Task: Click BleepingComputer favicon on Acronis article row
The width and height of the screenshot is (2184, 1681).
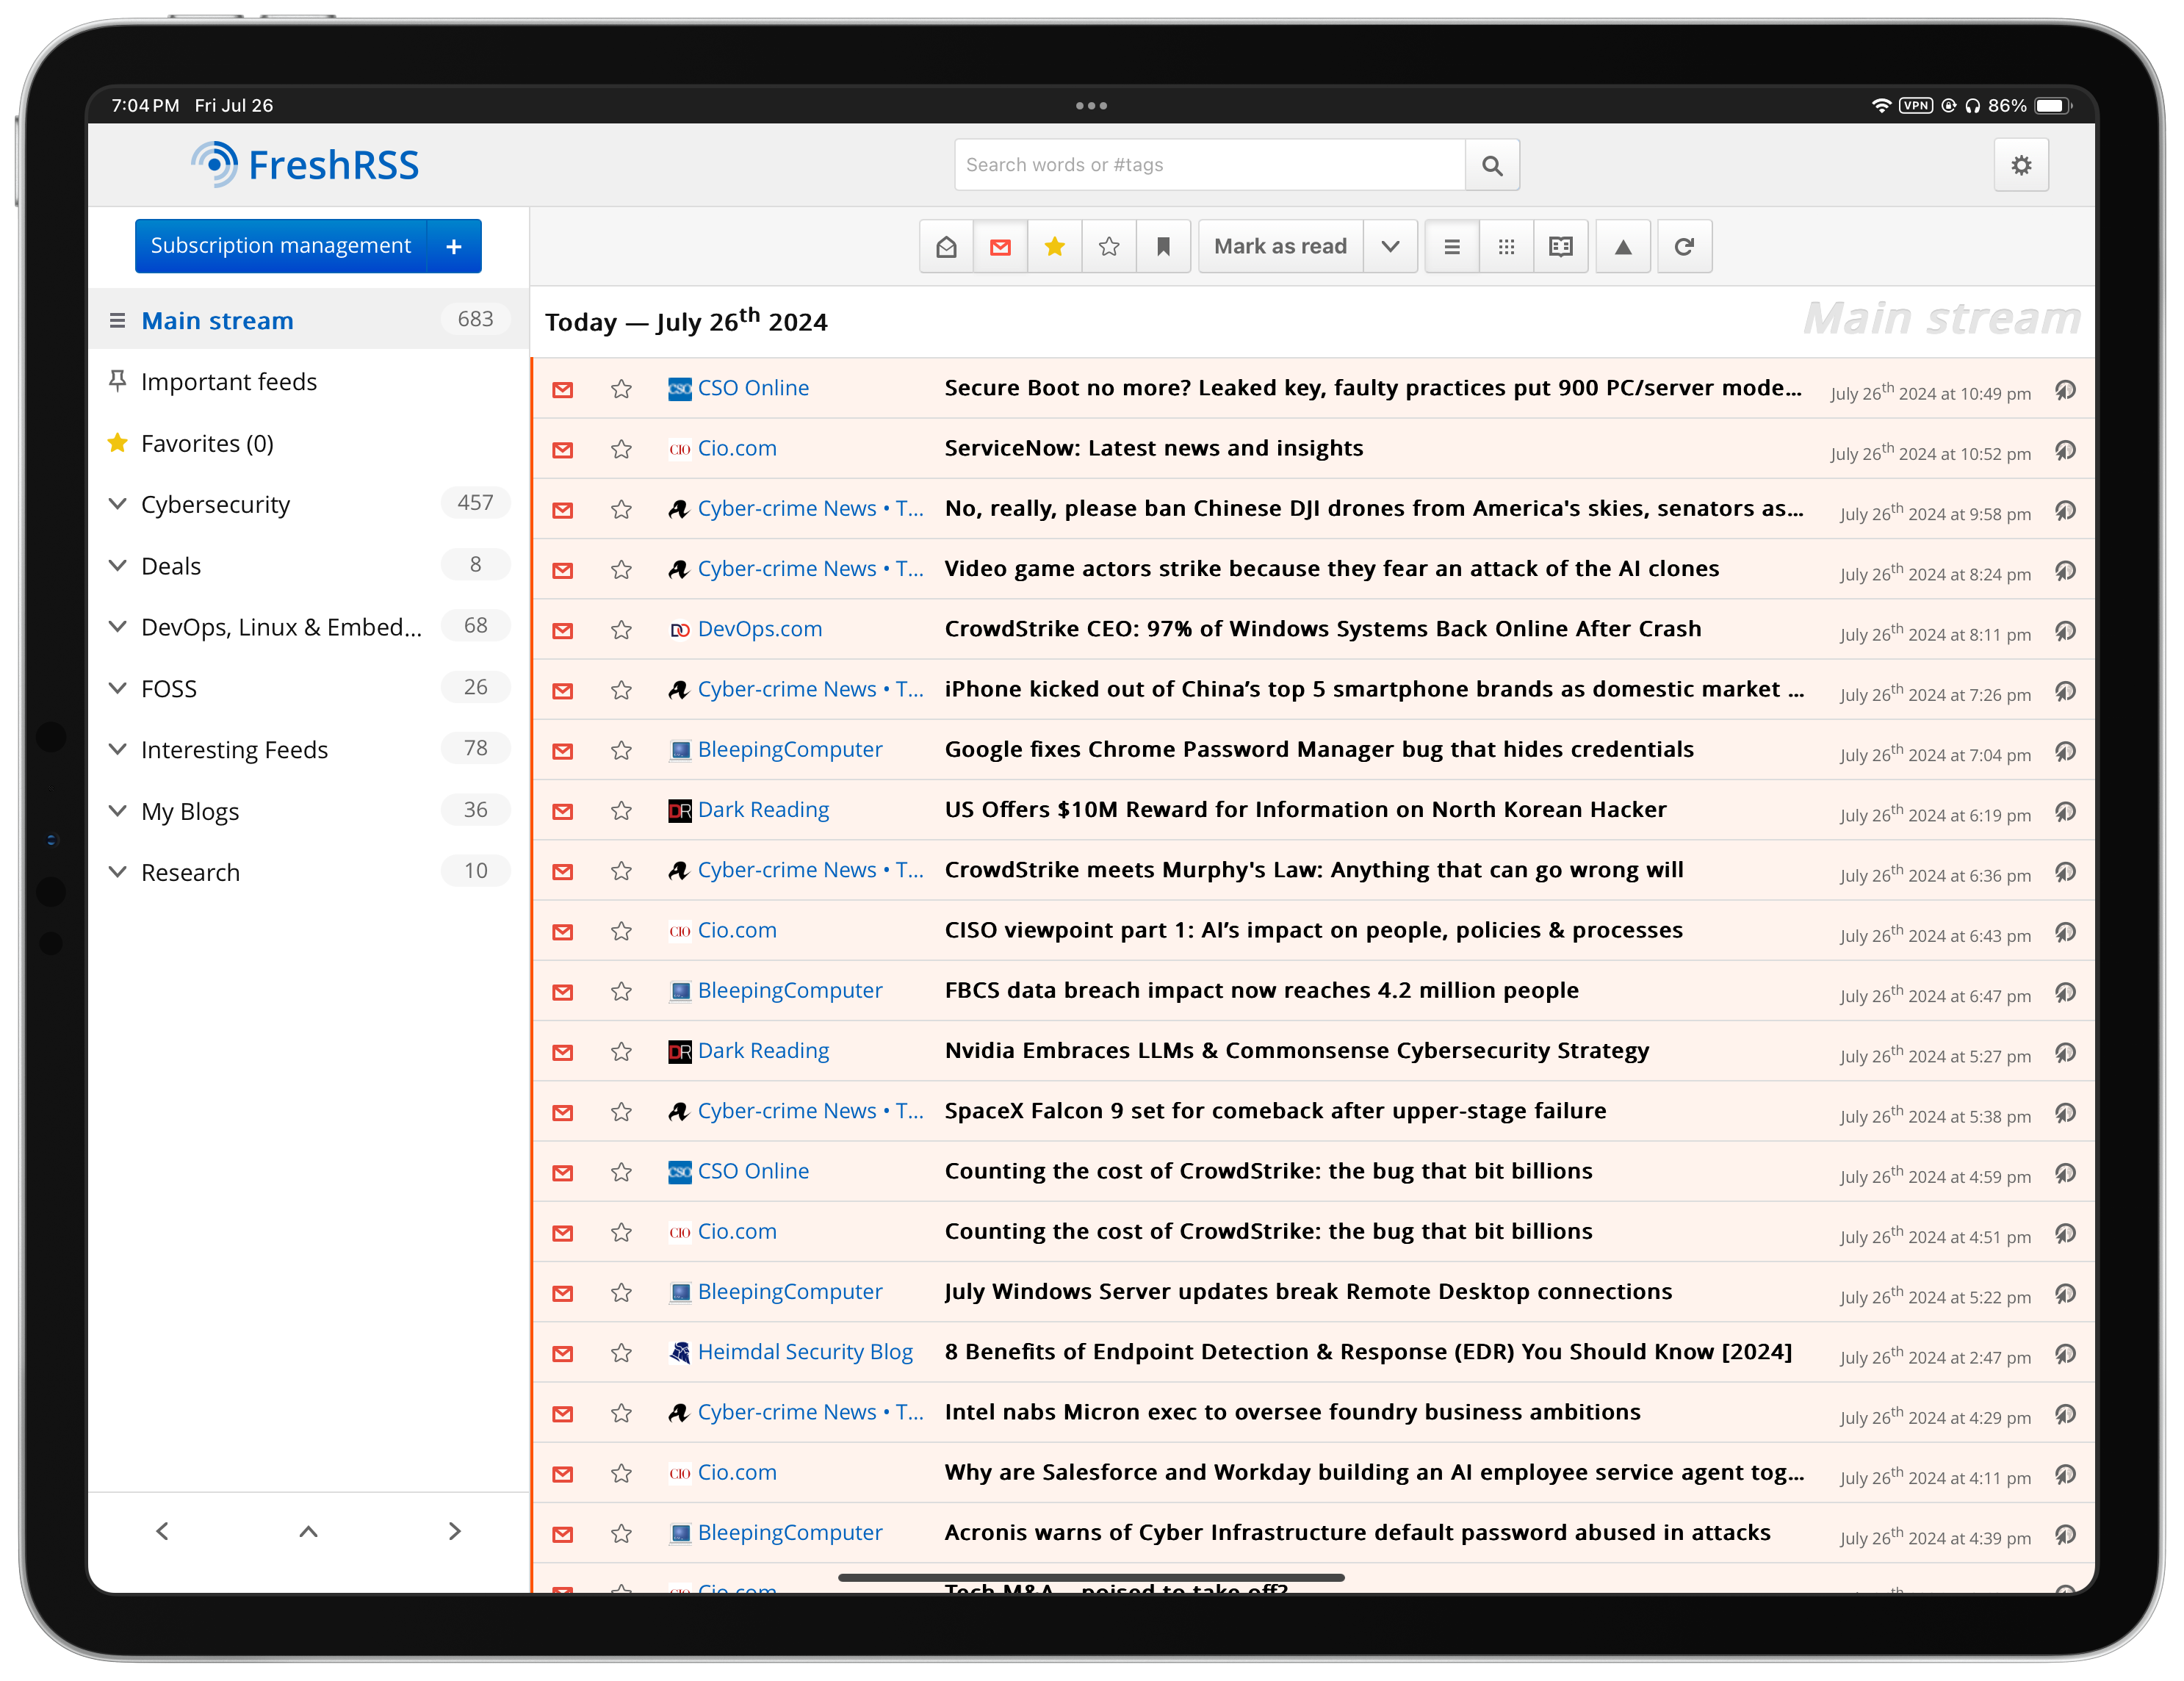Action: pos(680,1533)
